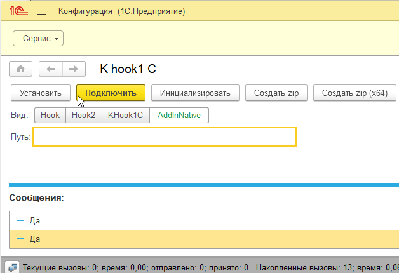Click the K hook1 C form title

(x=128, y=69)
